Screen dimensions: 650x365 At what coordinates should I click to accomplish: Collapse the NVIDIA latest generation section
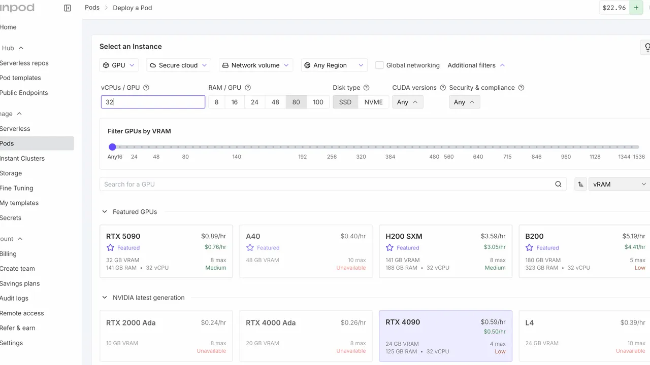tap(105, 298)
